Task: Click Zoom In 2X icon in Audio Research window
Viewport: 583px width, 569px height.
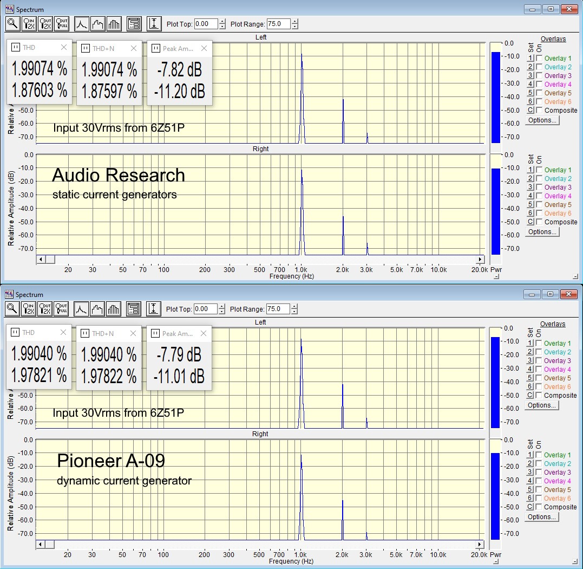Action: coord(29,24)
